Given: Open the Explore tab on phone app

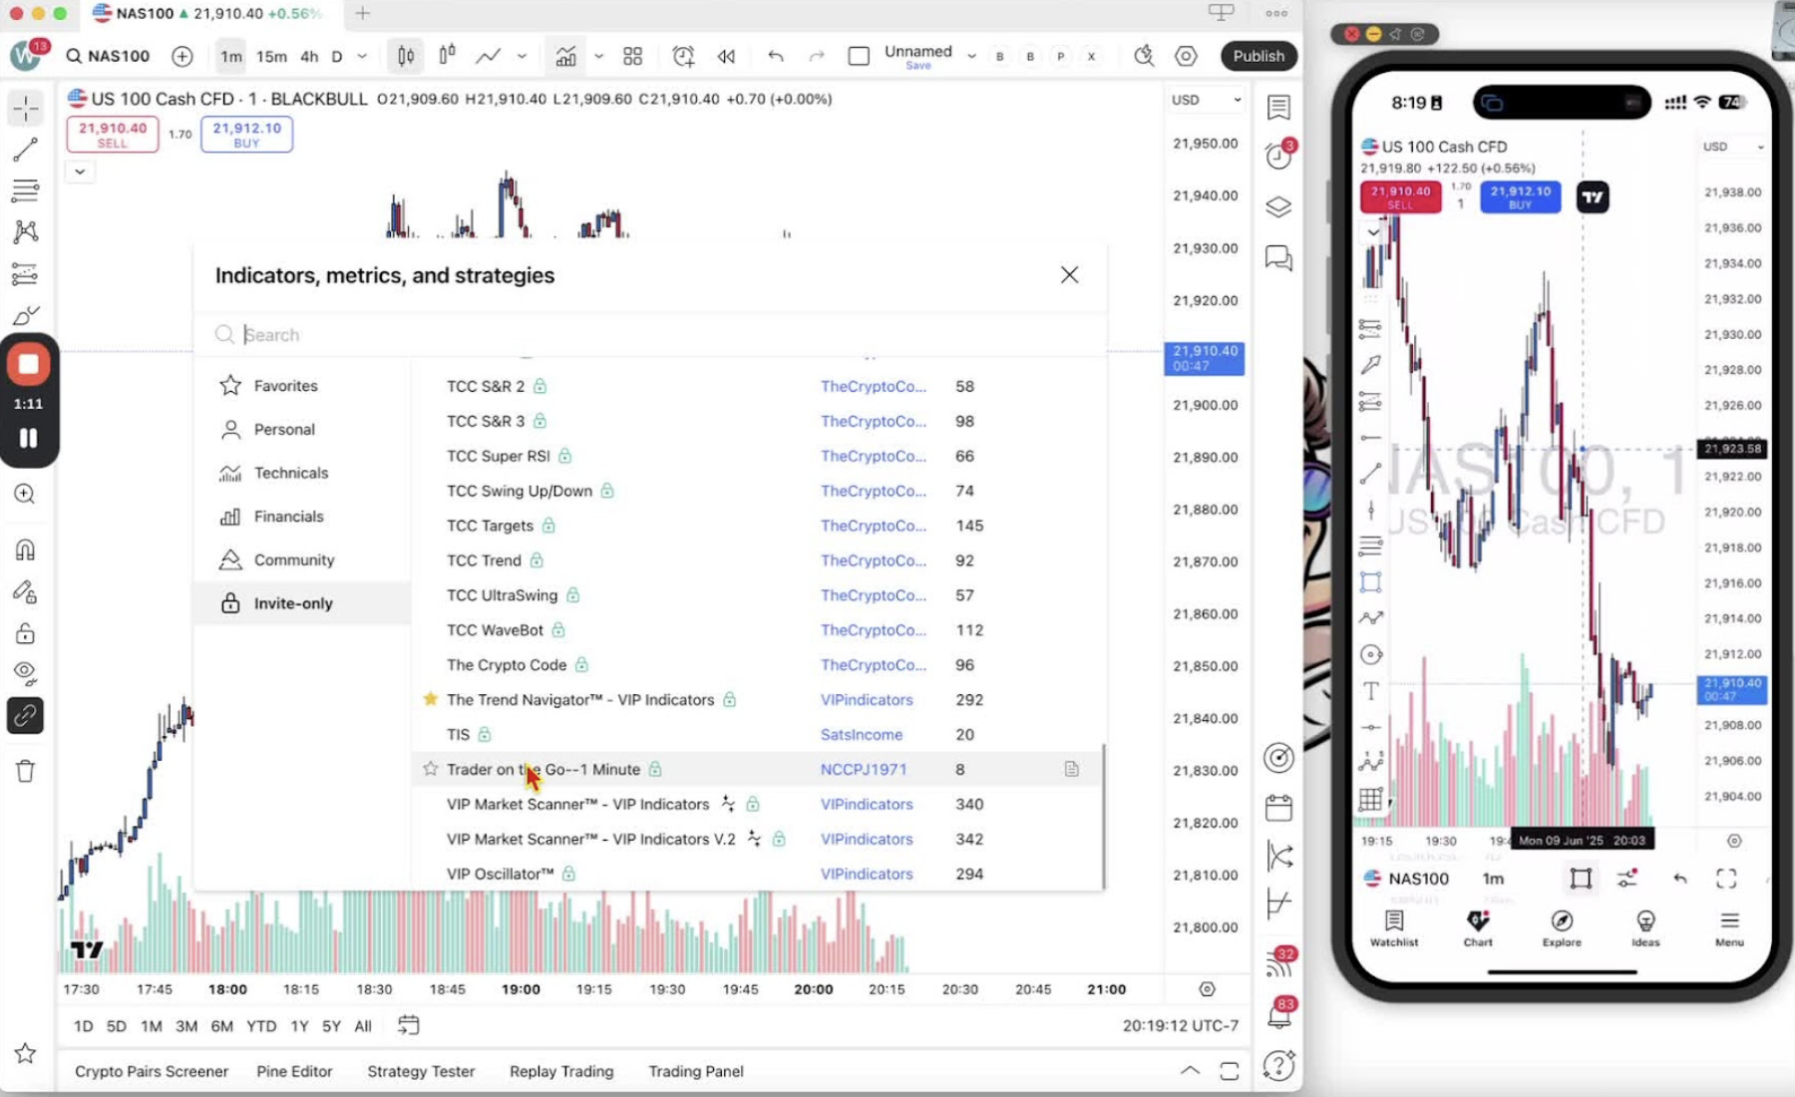Looking at the screenshot, I should point(1562,927).
